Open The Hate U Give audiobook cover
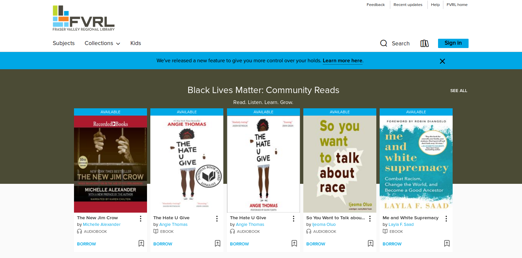522x258 pixels. (x=263, y=164)
